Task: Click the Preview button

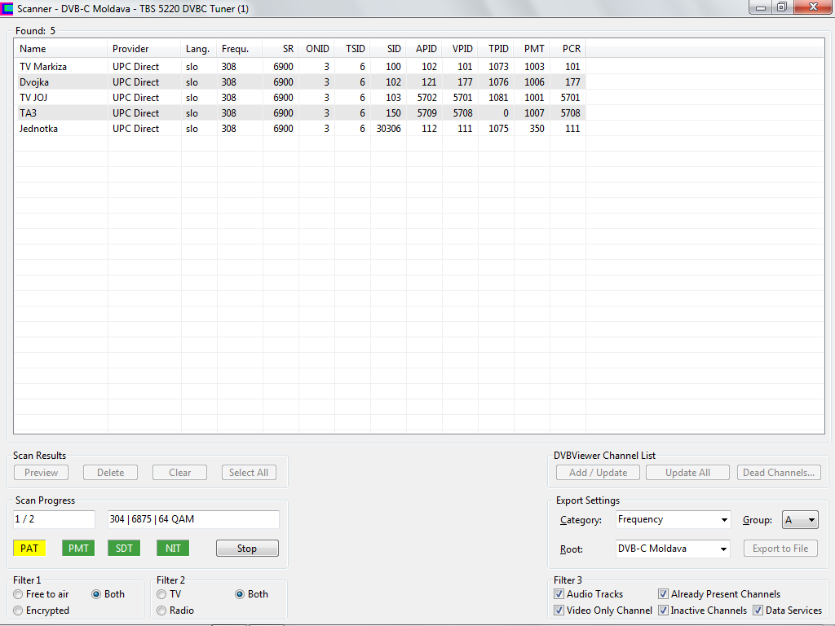Action: tap(41, 473)
